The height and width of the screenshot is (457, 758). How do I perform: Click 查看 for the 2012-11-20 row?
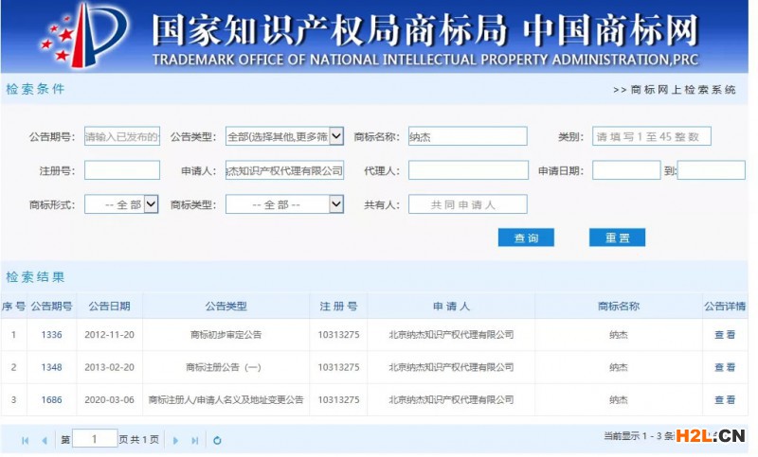click(x=725, y=334)
